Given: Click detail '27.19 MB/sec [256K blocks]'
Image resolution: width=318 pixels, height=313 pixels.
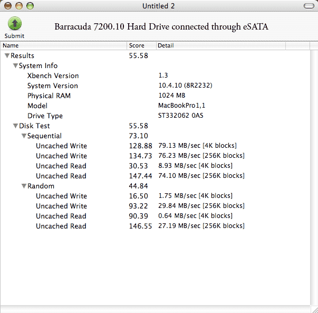Looking at the screenshot, I should (201, 226).
